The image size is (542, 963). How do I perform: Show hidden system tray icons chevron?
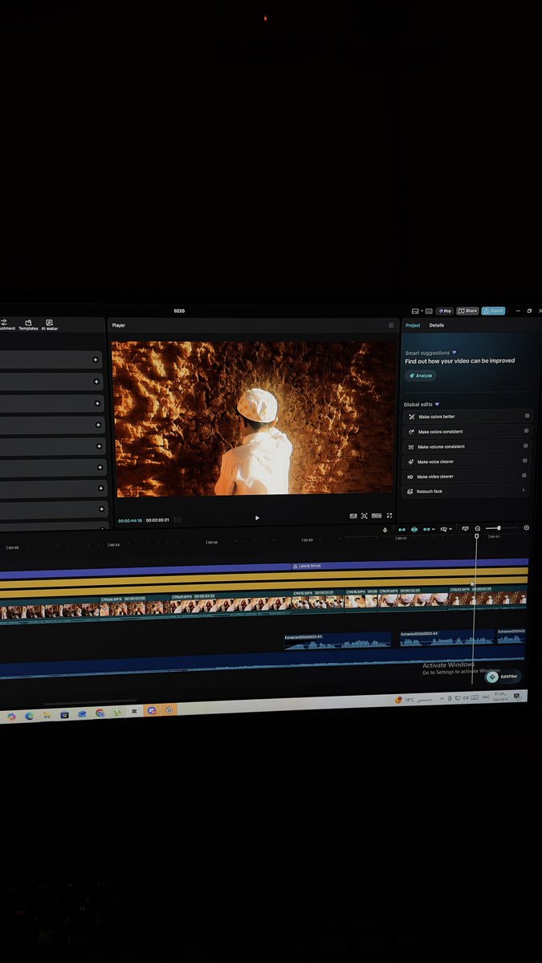[x=441, y=699]
